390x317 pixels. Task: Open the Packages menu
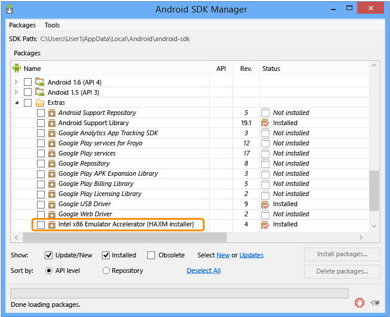coord(23,25)
